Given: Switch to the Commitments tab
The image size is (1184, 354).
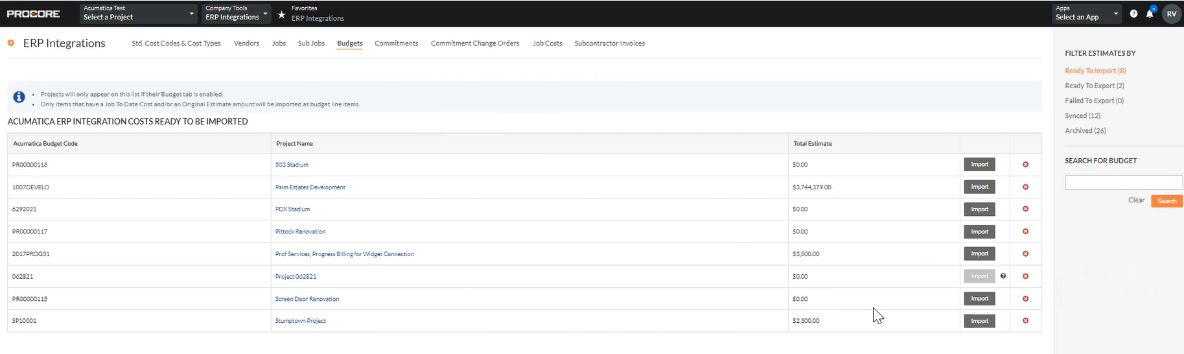Looking at the screenshot, I should 397,43.
